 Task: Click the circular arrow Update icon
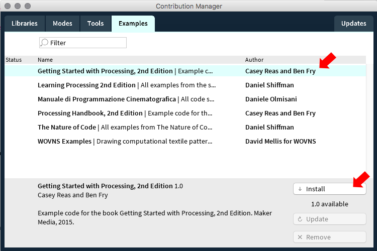pos(300,219)
